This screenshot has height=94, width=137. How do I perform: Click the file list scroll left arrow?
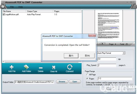[3, 62]
